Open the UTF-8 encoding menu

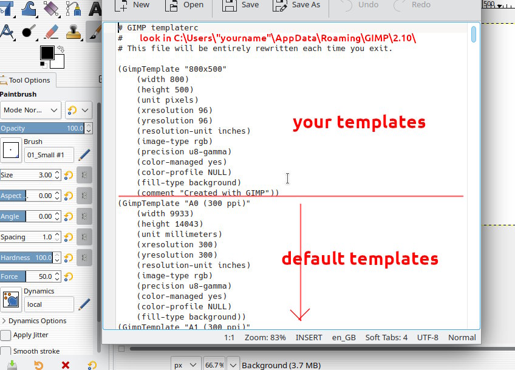point(428,337)
